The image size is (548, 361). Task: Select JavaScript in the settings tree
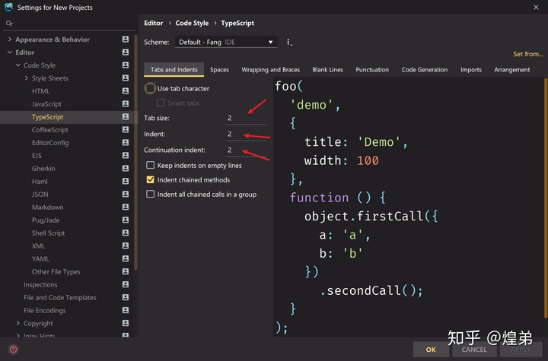46,104
